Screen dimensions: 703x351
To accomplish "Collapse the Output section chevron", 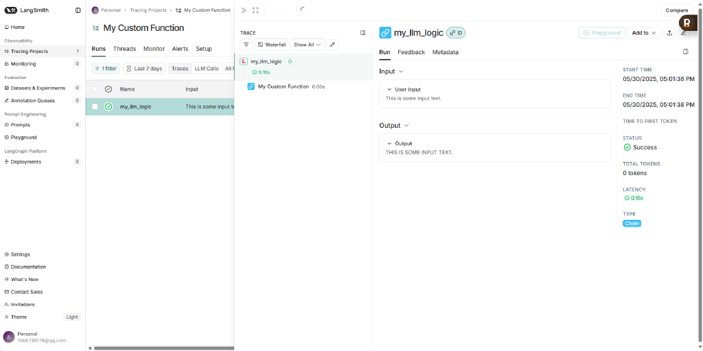I will point(406,126).
